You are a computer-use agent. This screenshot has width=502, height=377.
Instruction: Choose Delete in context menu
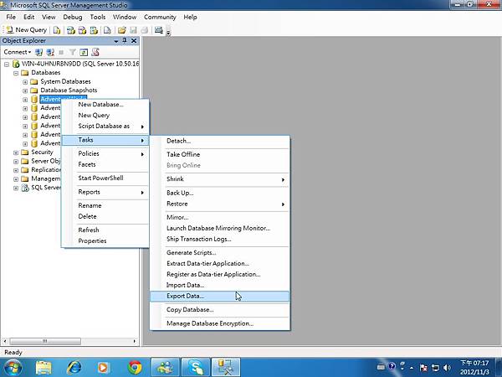pos(105,216)
